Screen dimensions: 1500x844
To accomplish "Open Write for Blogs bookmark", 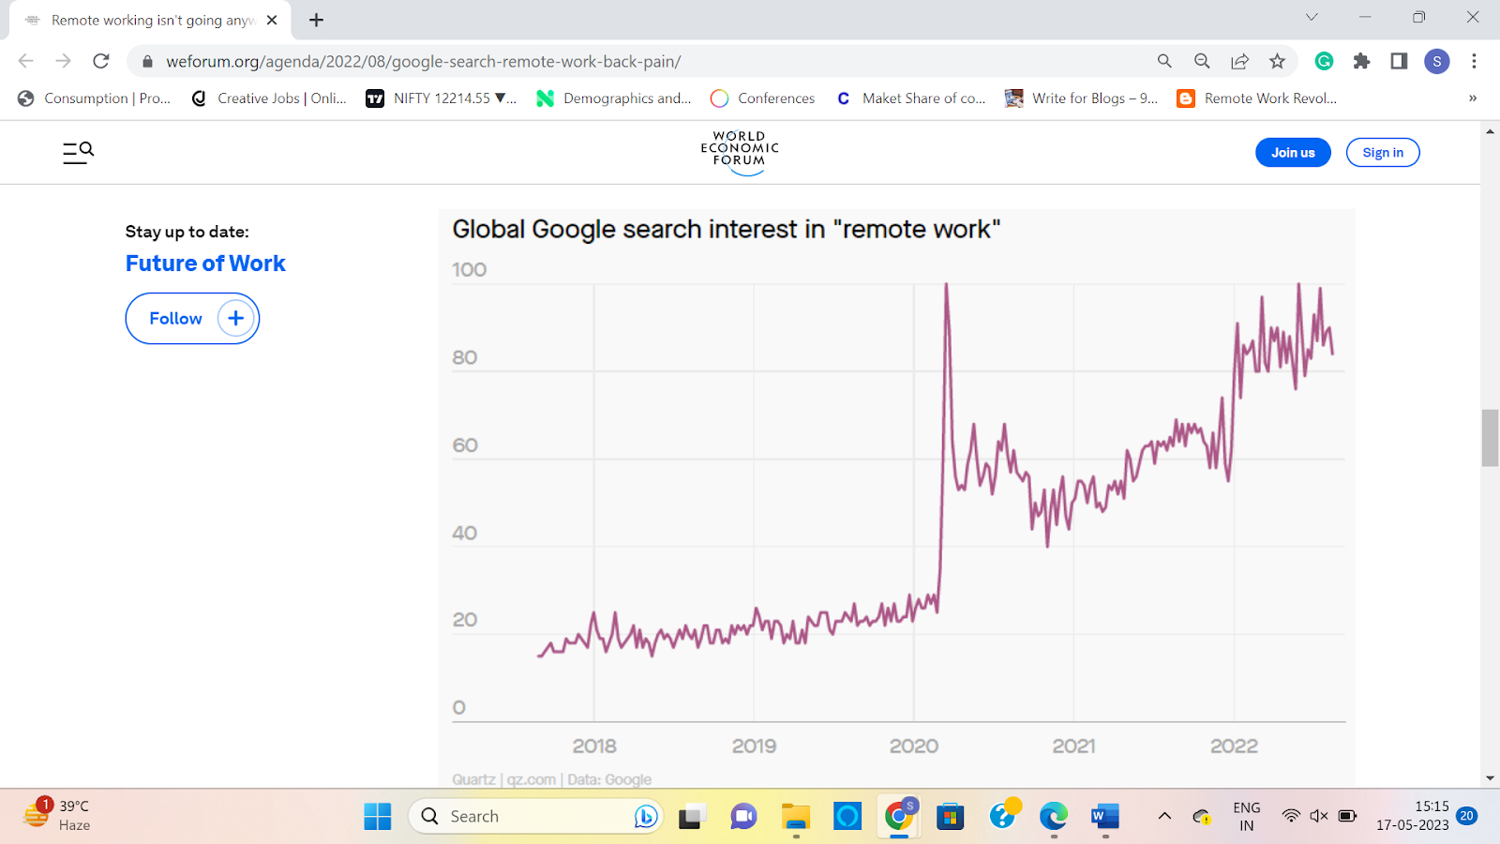I will 1082,98.
